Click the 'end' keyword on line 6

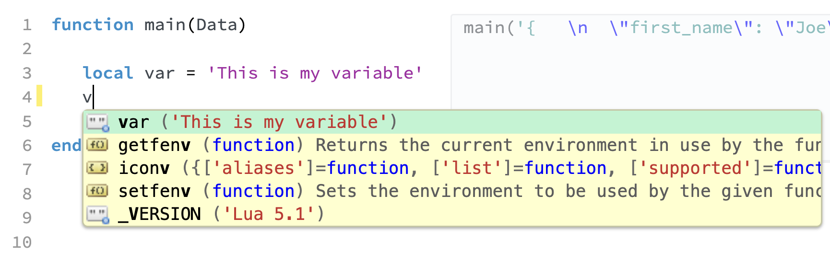click(66, 146)
